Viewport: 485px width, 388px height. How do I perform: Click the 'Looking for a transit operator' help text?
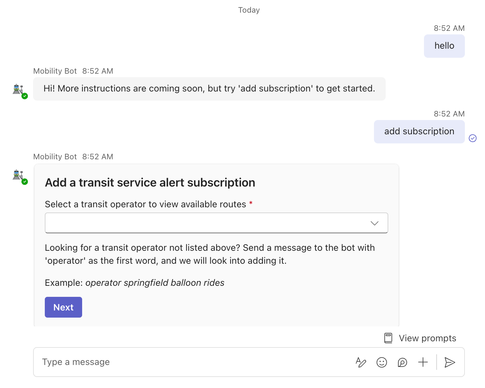[x=210, y=254]
